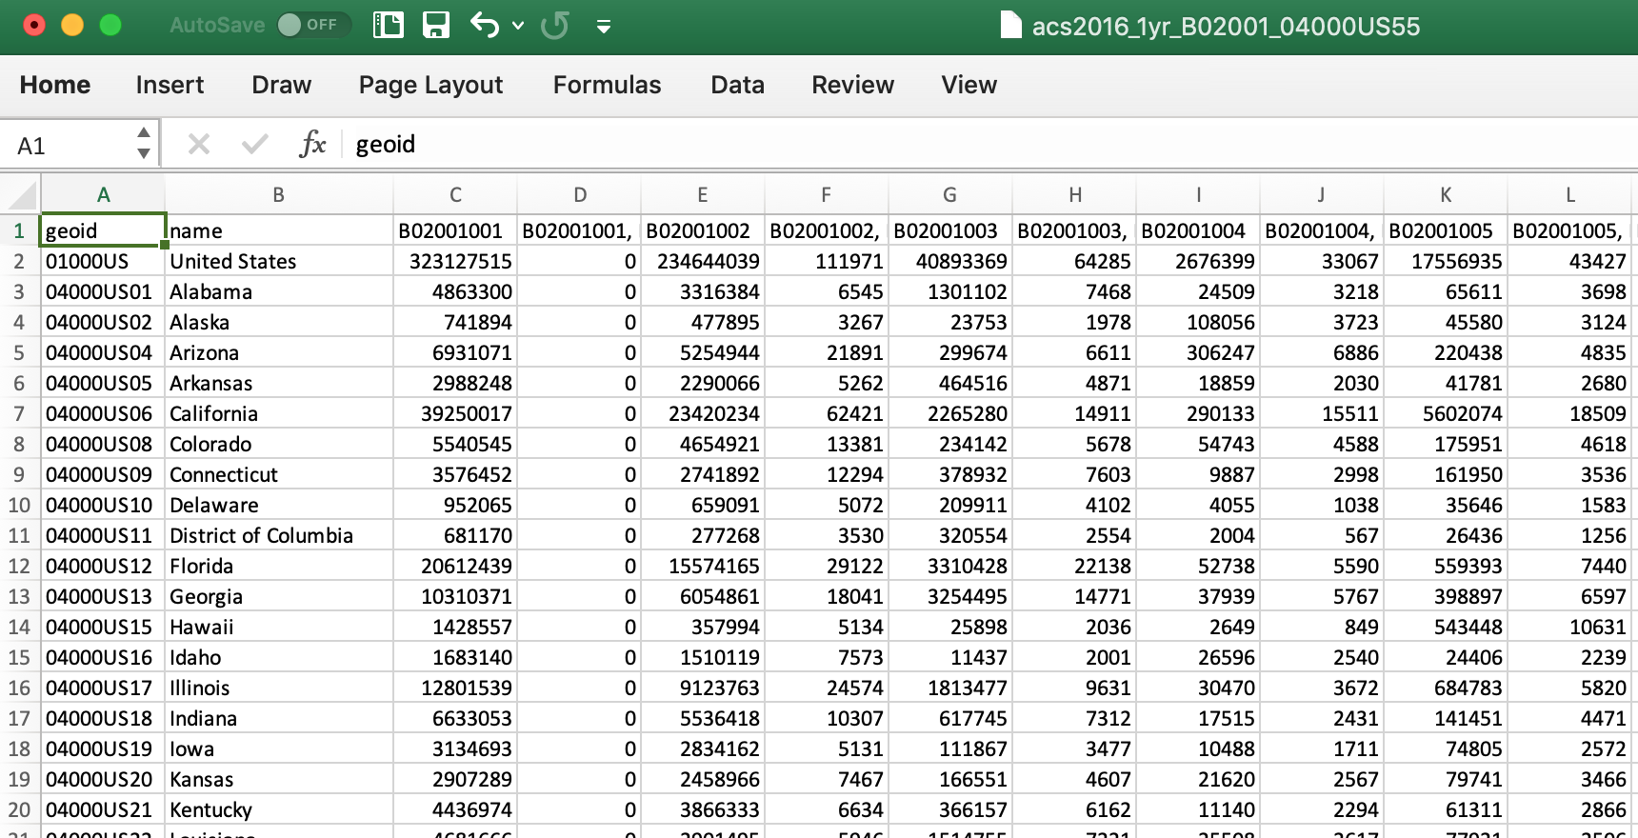
Task: Switch to the Formulas tab
Action: point(607,85)
